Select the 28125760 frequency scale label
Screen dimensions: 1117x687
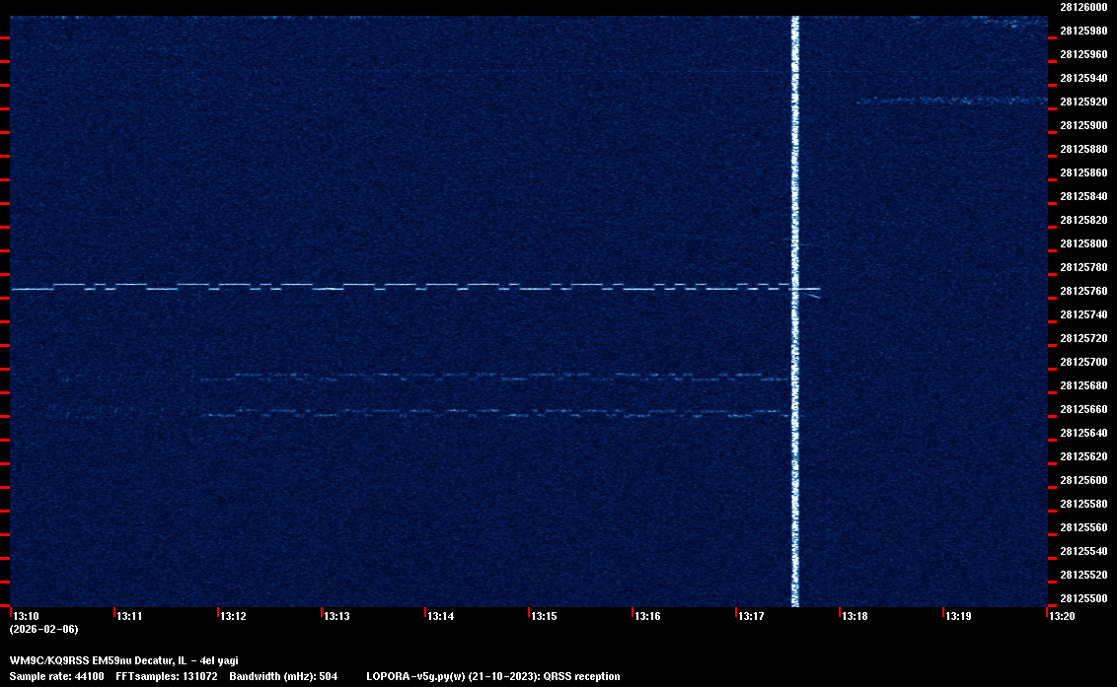1083,291
